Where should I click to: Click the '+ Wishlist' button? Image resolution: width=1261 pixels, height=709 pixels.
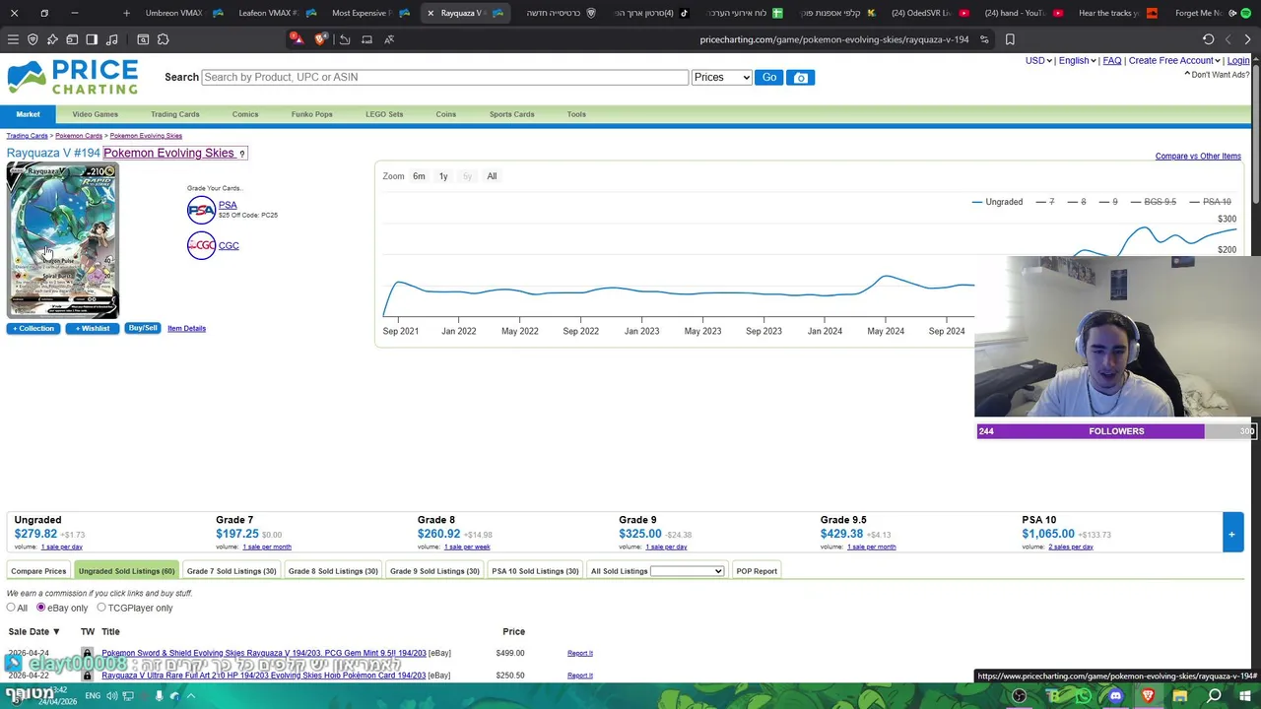[x=93, y=328]
